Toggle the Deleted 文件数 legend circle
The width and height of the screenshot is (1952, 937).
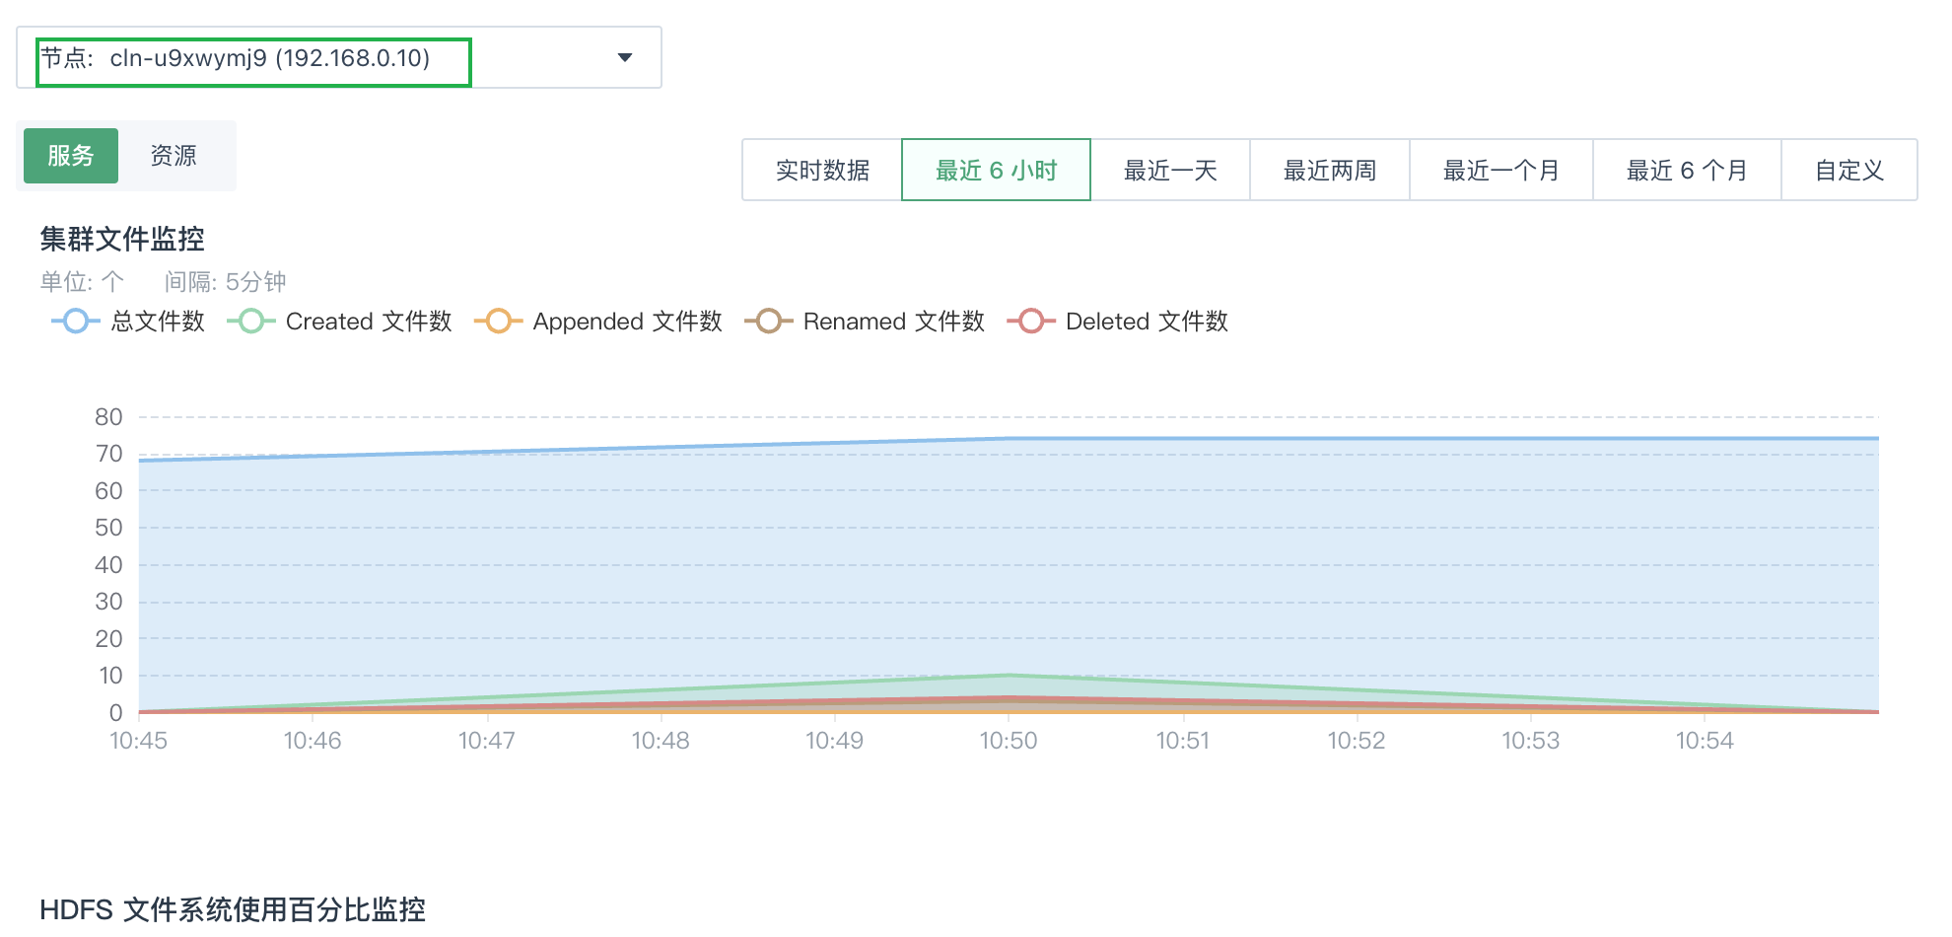pyautogui.click(x=1031, y=322)
